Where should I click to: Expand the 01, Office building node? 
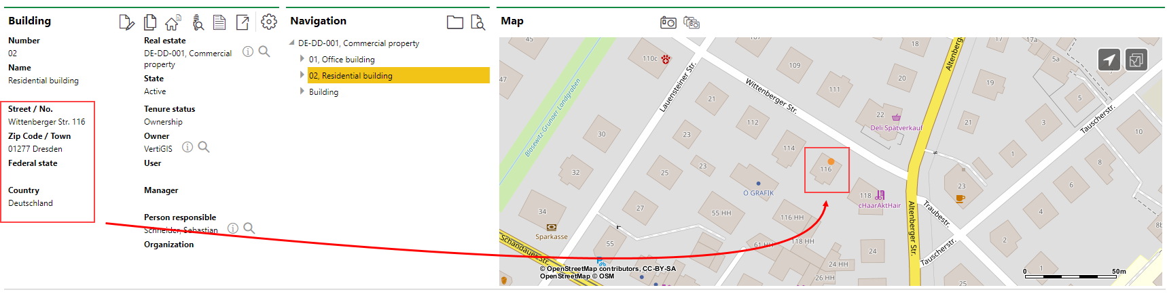(302, 59)
